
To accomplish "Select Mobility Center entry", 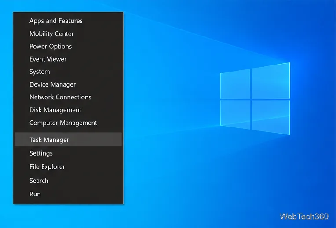I will point(68,34).
